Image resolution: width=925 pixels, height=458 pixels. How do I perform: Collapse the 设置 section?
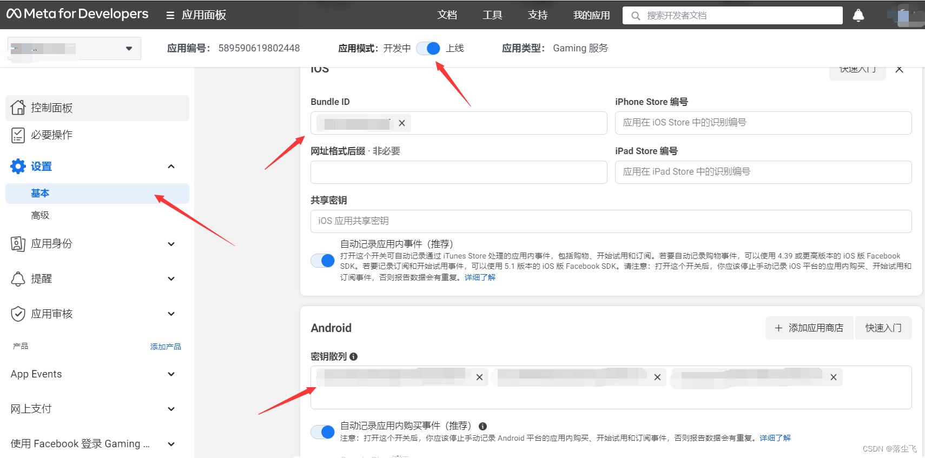(171, 167)
